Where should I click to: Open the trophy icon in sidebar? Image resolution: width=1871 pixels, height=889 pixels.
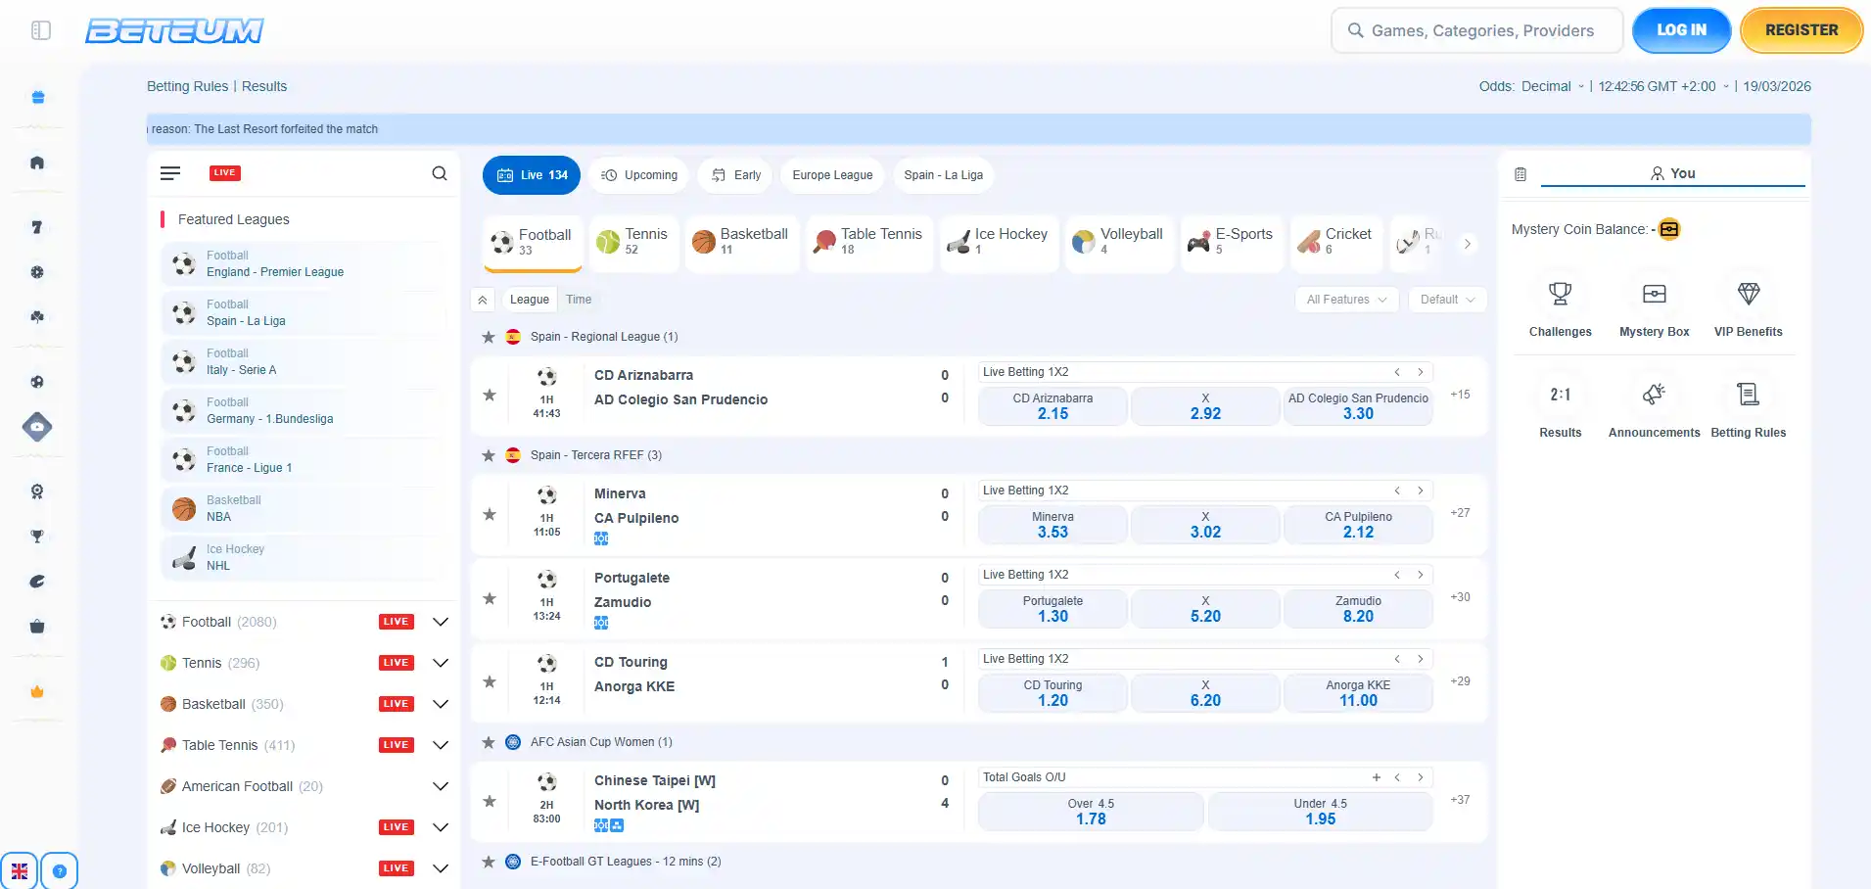37,537
